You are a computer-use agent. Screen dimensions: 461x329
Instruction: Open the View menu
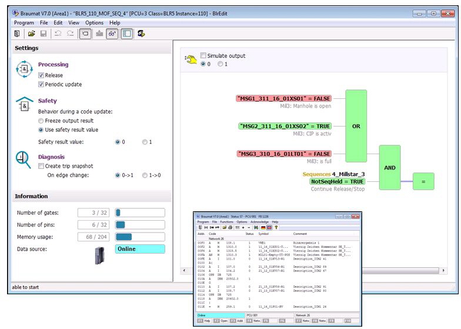tap(74, 23)
